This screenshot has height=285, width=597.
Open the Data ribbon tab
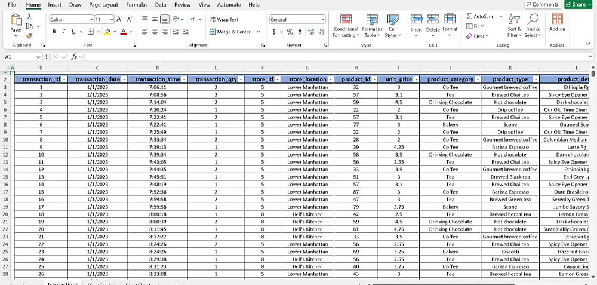161,5
